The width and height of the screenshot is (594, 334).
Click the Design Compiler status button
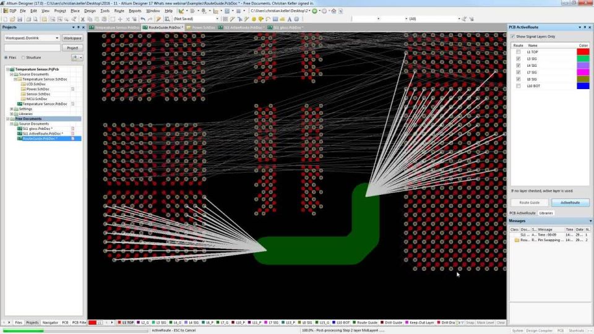click(x=539, y=330)
